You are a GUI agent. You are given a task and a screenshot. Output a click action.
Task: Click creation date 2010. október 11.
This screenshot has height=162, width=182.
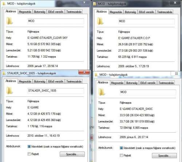click(x=43, y=136)
